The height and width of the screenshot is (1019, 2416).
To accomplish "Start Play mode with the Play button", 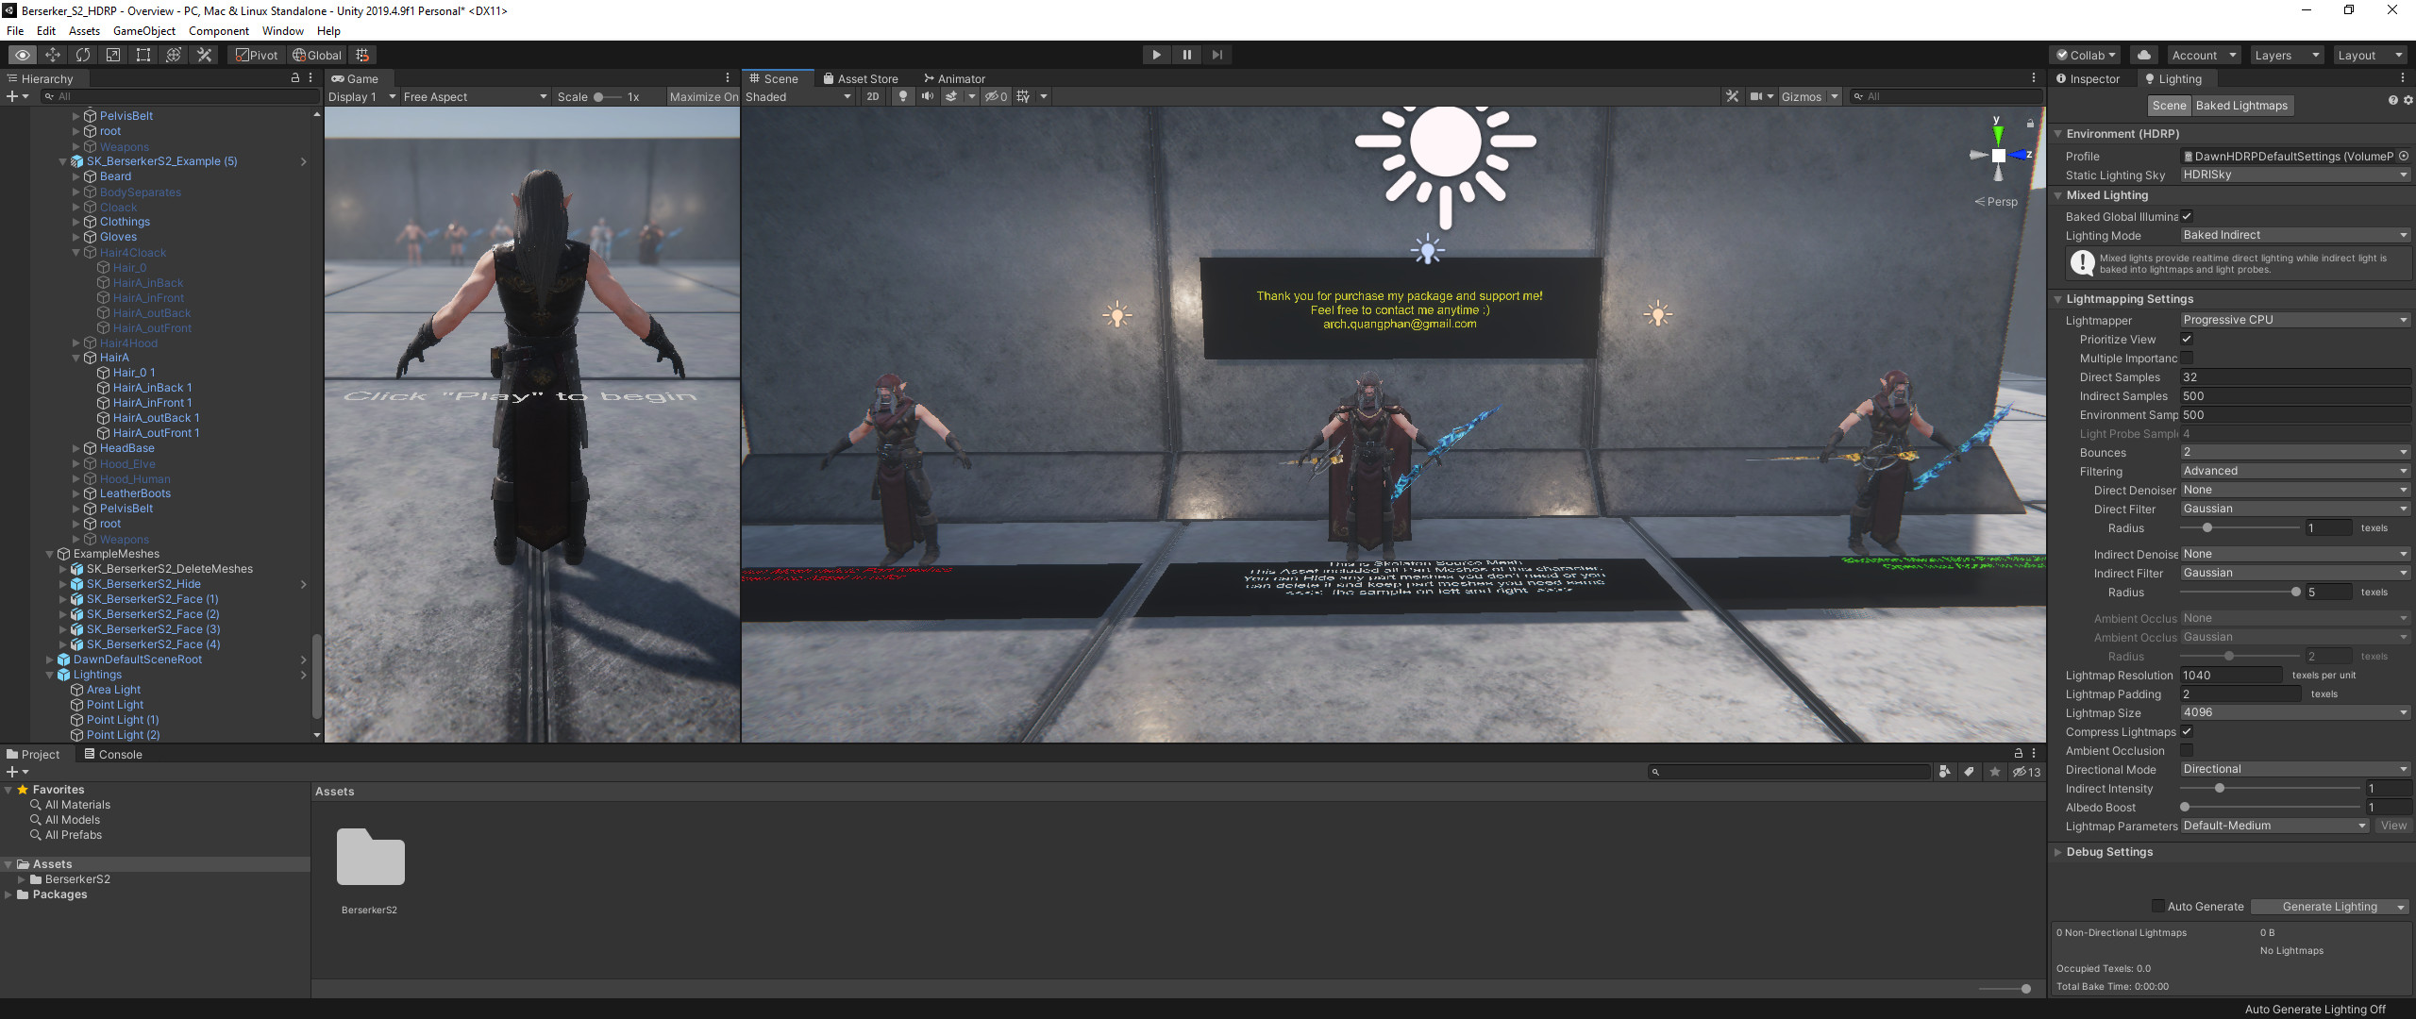I will point(1156,55).
